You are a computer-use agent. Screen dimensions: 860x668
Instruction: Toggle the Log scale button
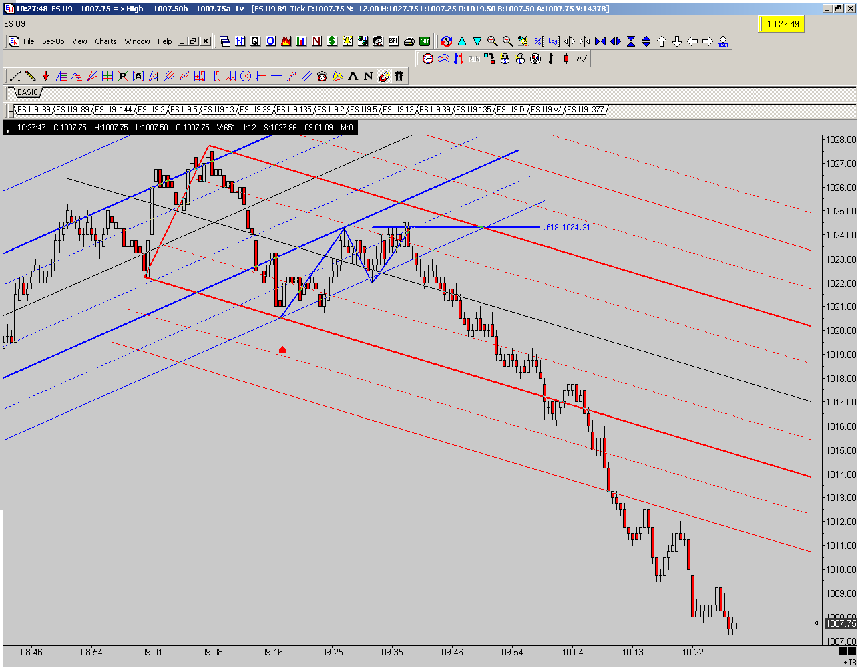pos(554,41)
